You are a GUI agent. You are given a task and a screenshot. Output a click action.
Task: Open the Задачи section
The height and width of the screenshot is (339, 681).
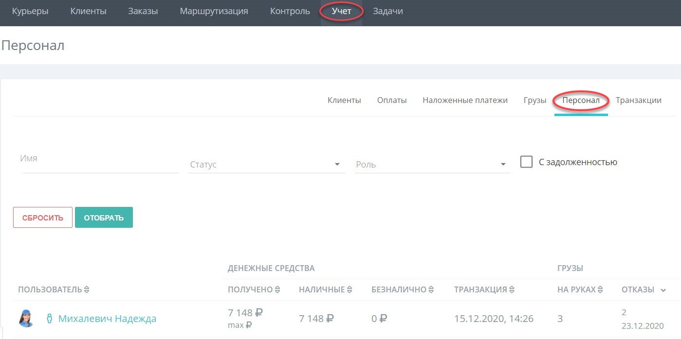click(x=388, y=11)
